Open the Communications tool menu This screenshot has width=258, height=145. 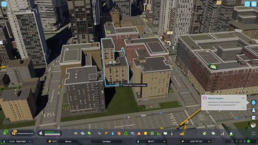click(165, 133)
